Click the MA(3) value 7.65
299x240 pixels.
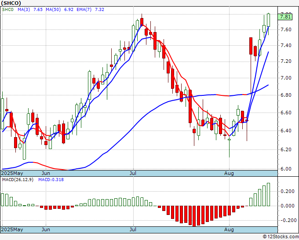(38, 10)
